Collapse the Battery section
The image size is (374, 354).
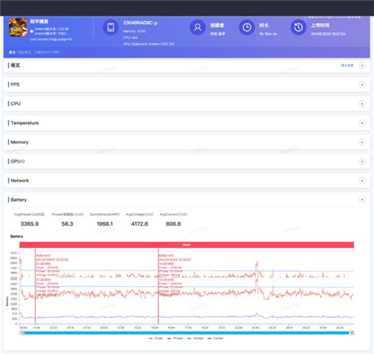pyautogui.click(x=362, y=199)
